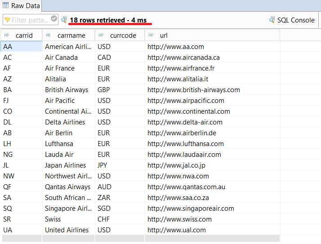Select the FJ carrid cell
Viewport: 321px width, 244px height.
pos(21,101)
